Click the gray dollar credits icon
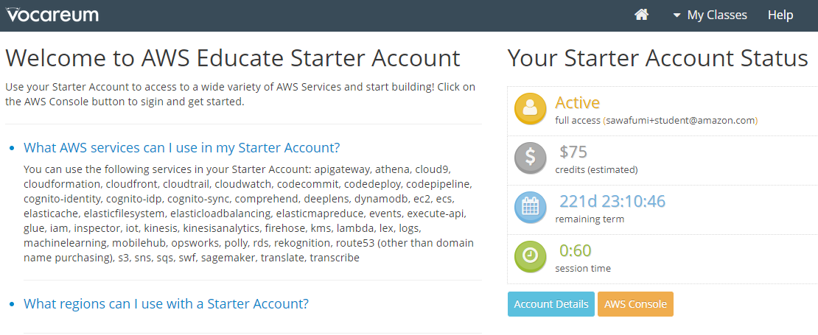The height and width of the screenshot is (335, 818). tap(530, 158)
